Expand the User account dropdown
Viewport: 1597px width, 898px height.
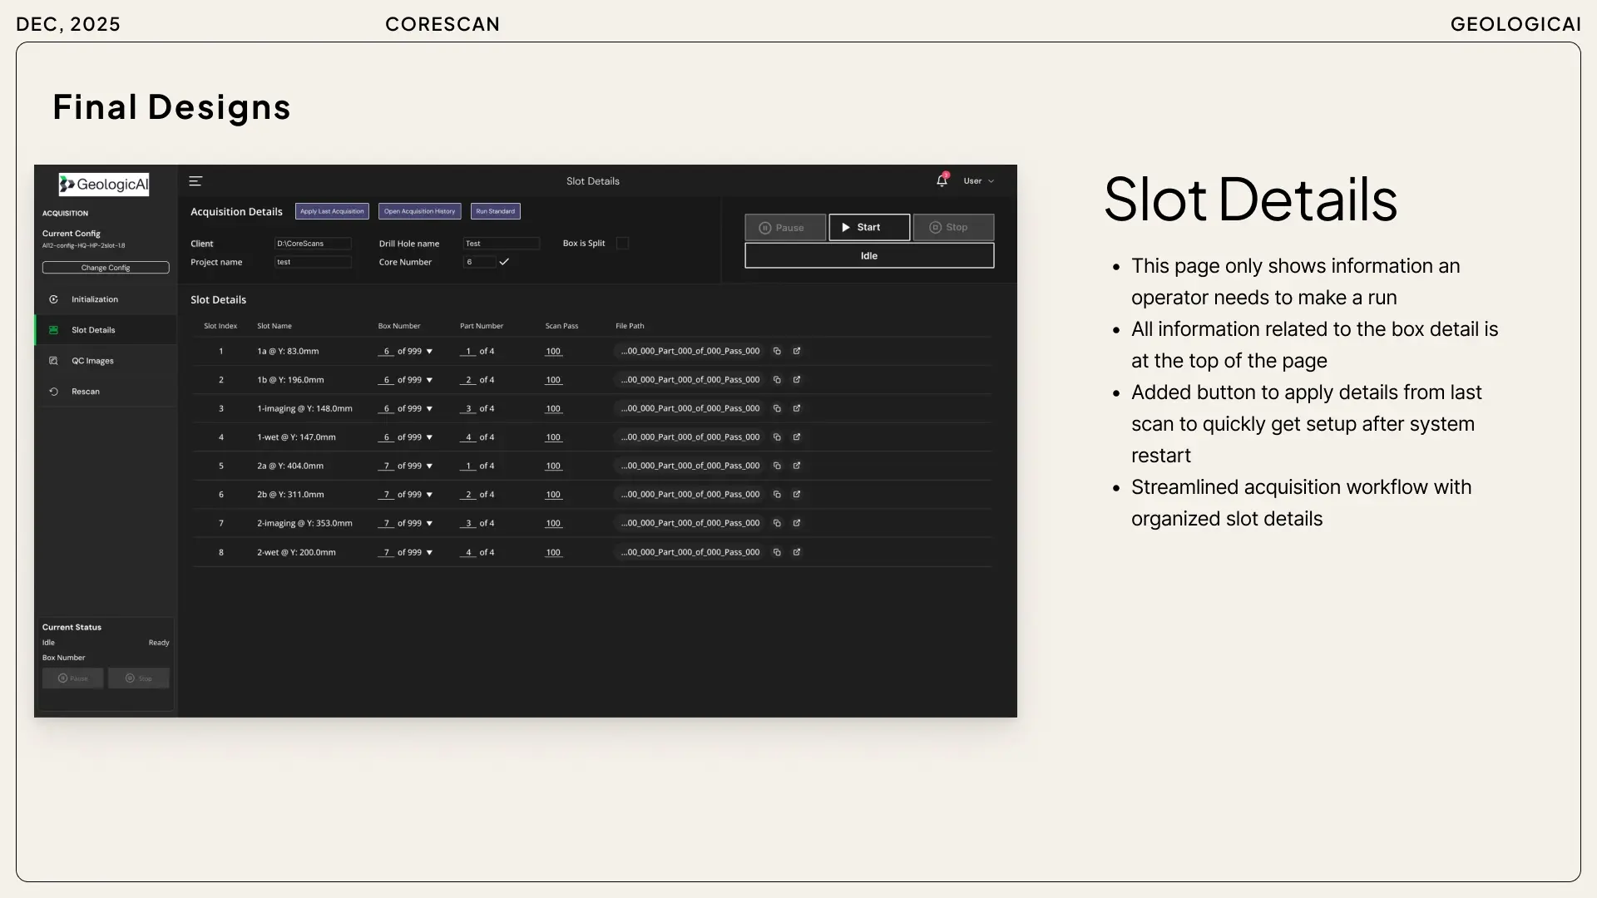tap(979, 181)
